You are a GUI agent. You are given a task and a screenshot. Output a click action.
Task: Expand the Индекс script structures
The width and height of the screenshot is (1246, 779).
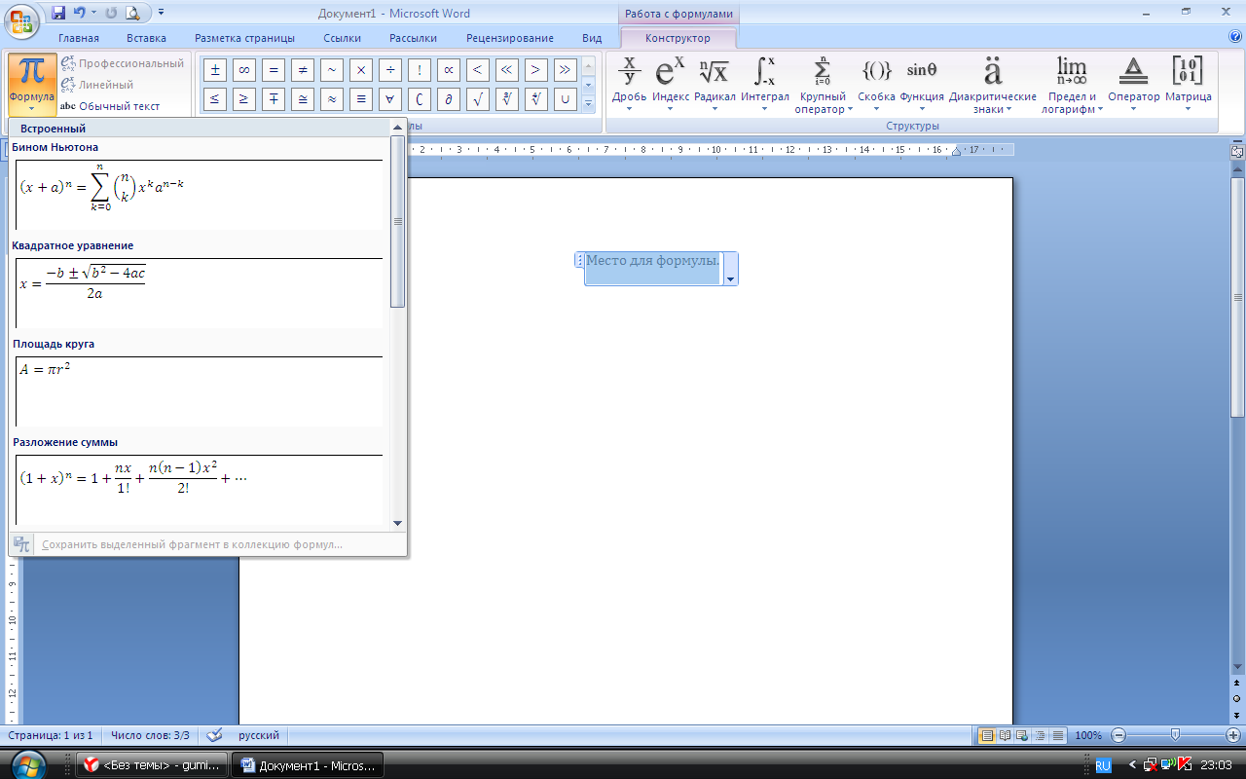click(x=671, y=85)
